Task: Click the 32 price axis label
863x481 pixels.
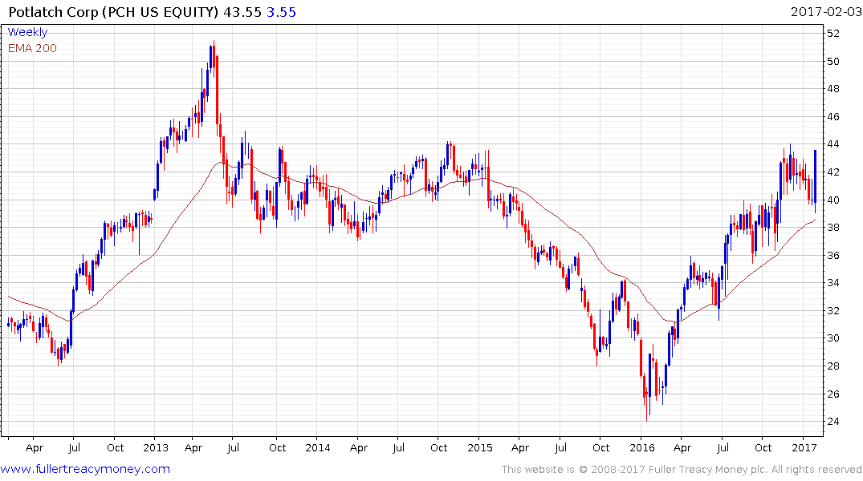Action: [833, 310]
